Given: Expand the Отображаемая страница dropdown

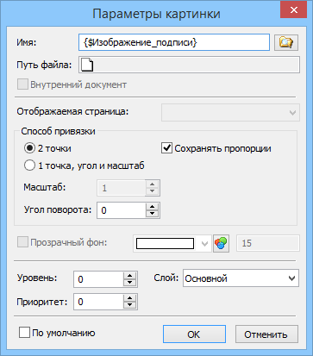Looking at the screenshot, I should click(230, 112).
